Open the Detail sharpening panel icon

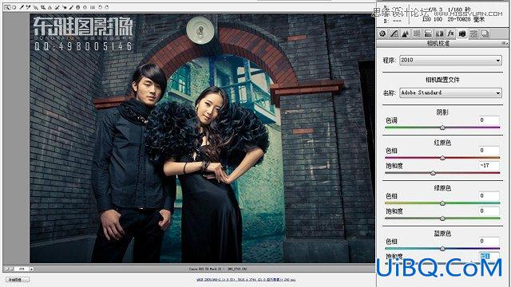[405, 33]
